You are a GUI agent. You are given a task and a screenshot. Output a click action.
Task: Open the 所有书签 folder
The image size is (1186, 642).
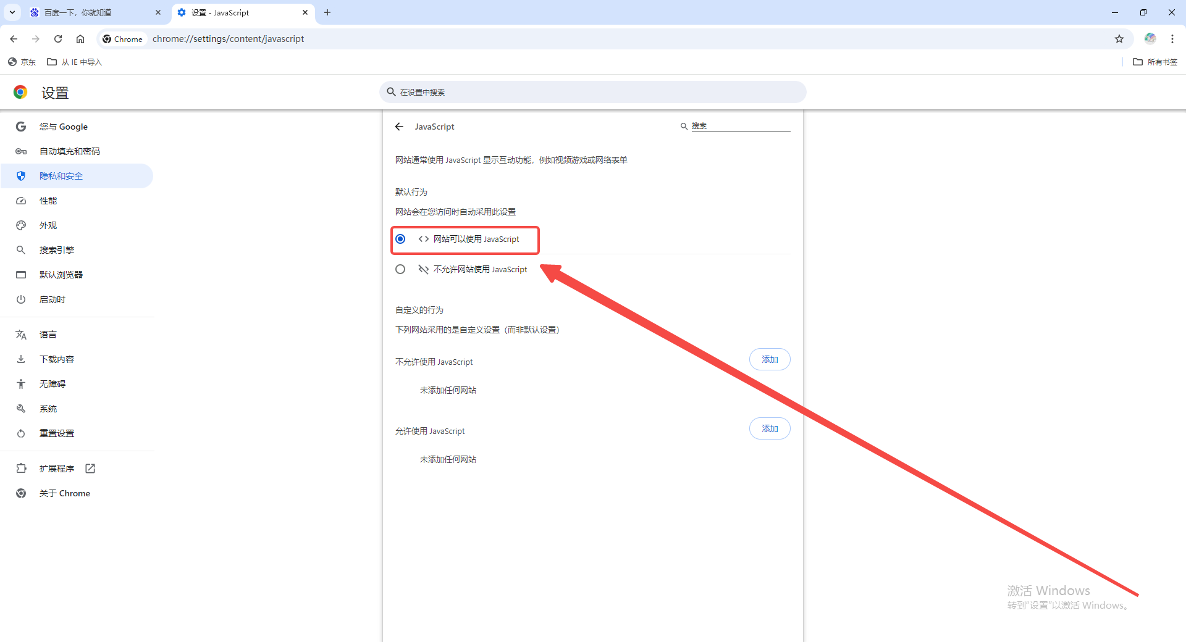(x=1155, y=62)
